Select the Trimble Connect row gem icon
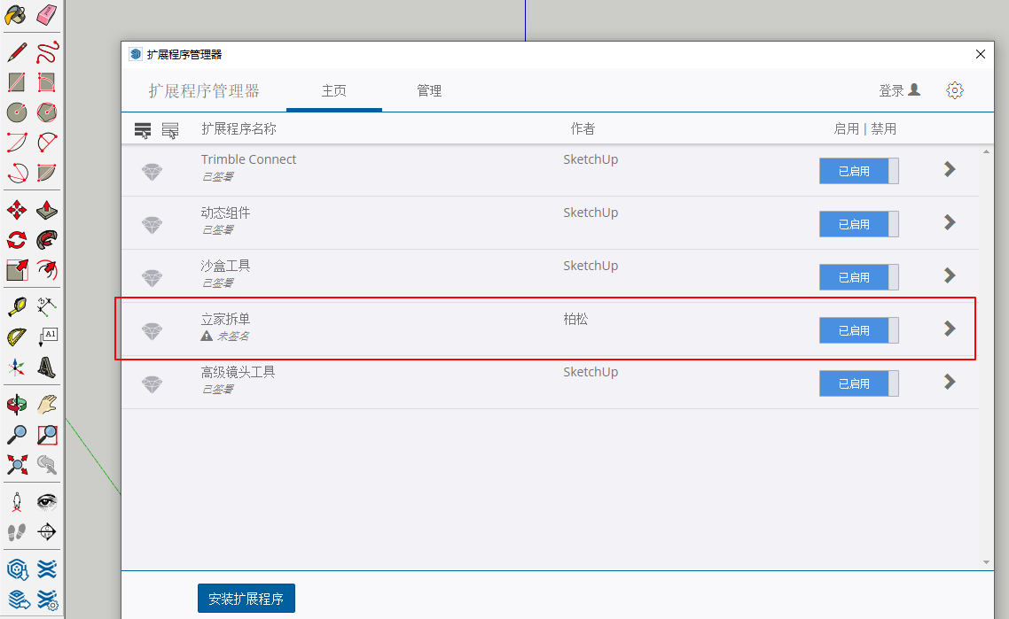The image size is (1009, 619). coord(152,172)
